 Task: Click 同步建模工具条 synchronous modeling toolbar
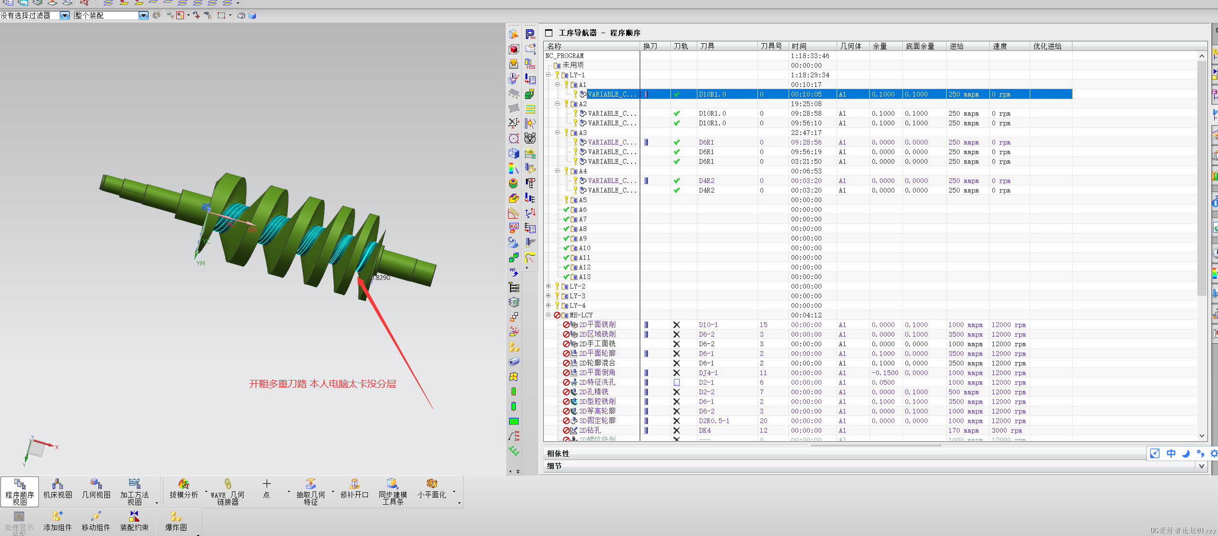coord(393,491)
